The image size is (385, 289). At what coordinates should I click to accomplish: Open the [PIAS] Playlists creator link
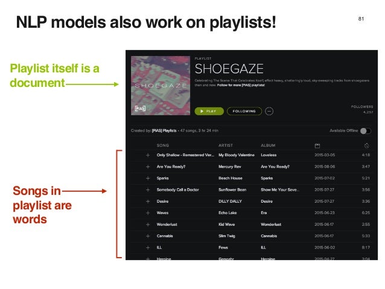click(x=164, y=131)
